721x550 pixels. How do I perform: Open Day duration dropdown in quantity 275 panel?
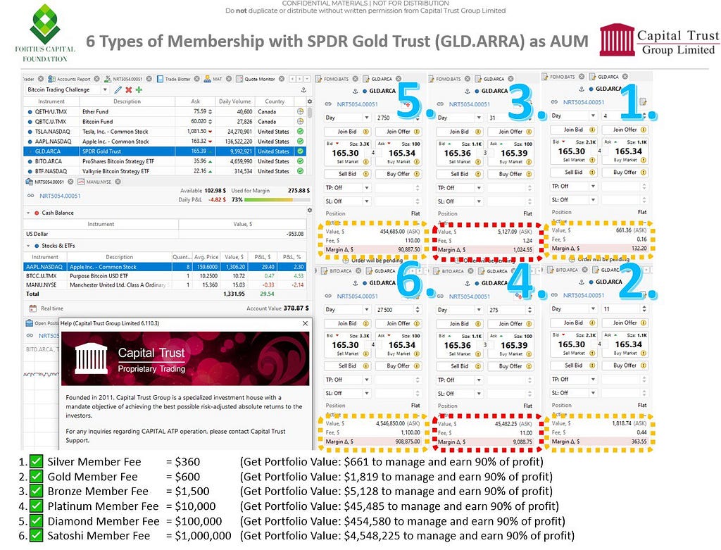(x=479, y=309)
